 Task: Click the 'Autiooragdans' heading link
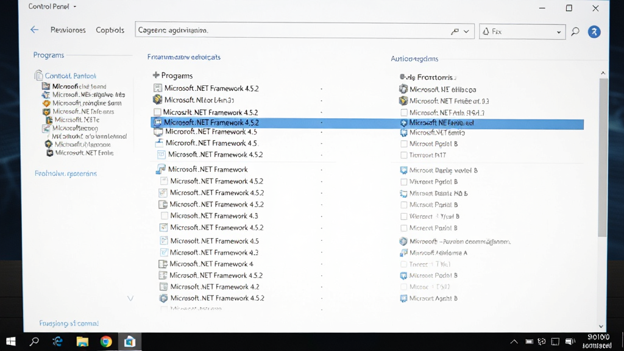click(414, 59)
